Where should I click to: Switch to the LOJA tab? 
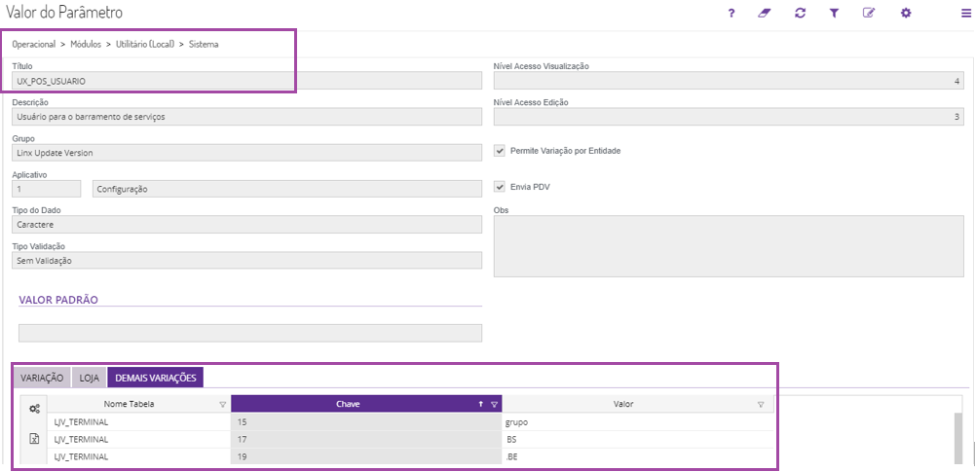pos(90,377)
